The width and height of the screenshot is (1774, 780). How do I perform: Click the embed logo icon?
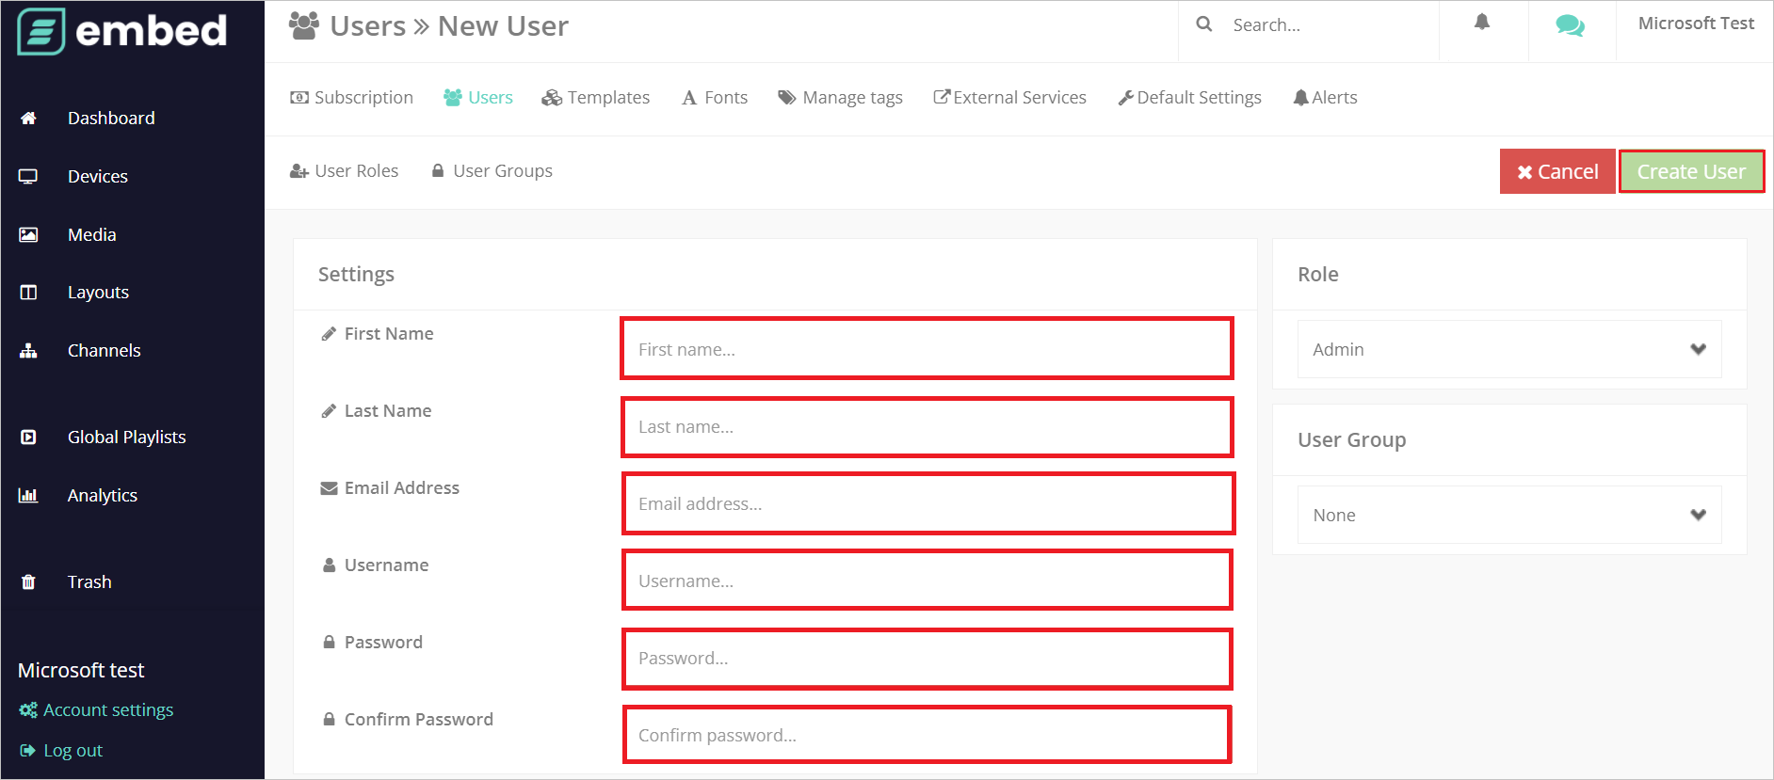tap(41, 31)
